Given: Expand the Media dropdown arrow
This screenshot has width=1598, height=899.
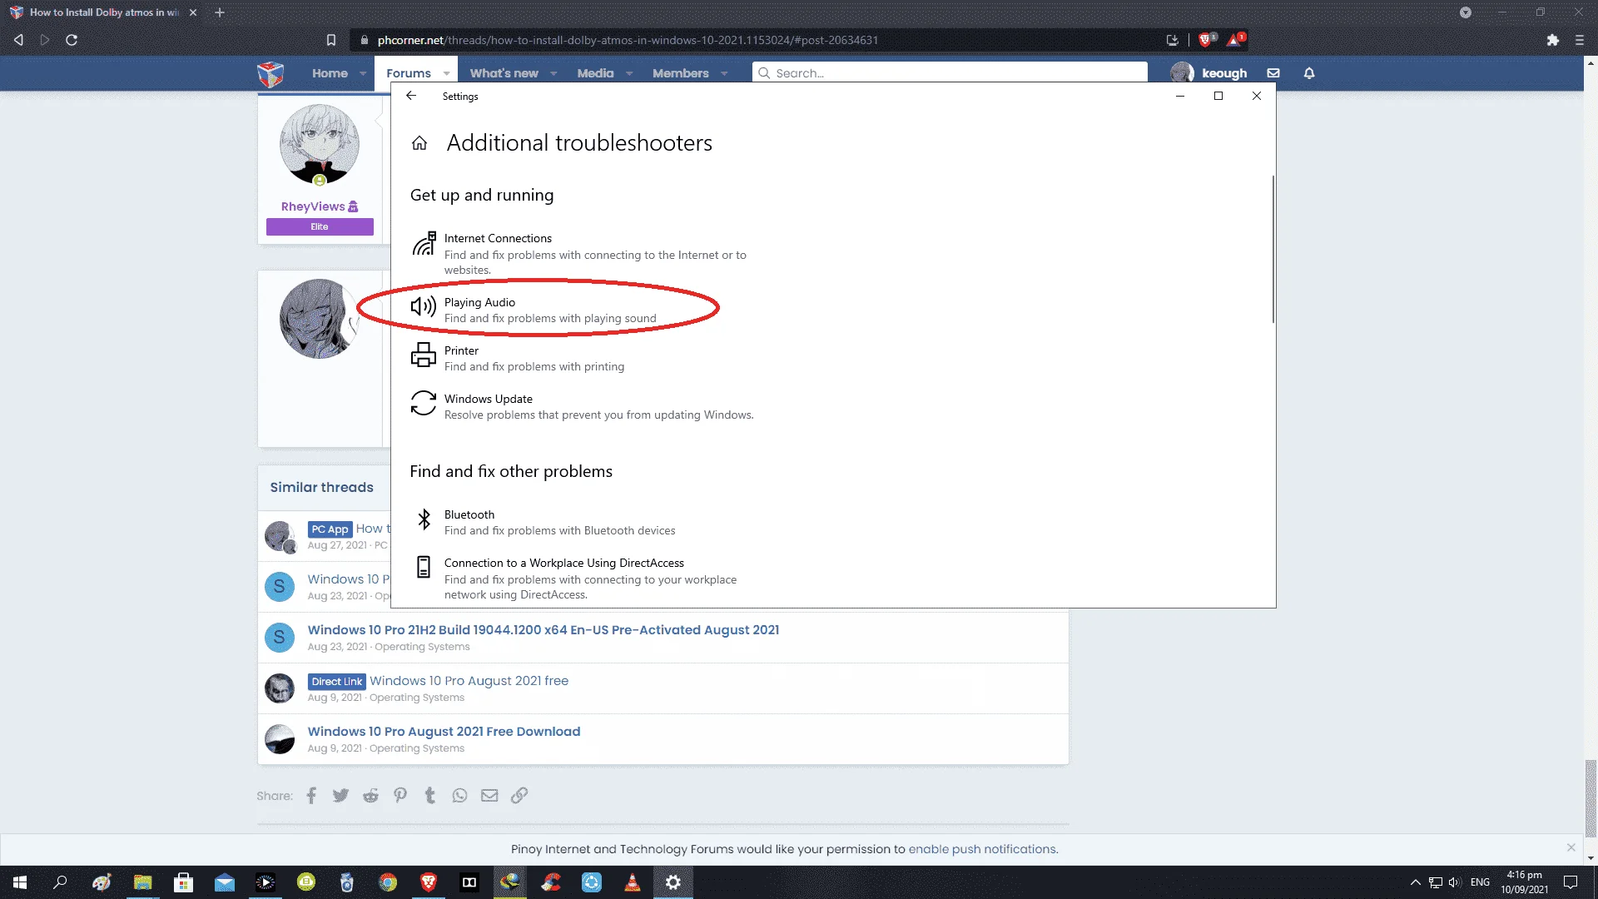Looking at the screenshot, I should [629, 74].
